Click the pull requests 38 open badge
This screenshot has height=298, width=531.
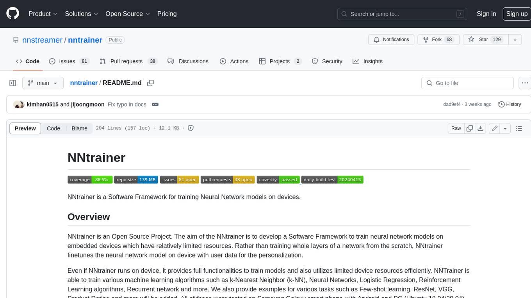click(x=228, y=180)
